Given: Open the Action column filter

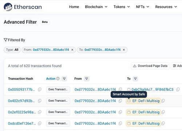Looking at the screenshot, I should pos(64,79).
